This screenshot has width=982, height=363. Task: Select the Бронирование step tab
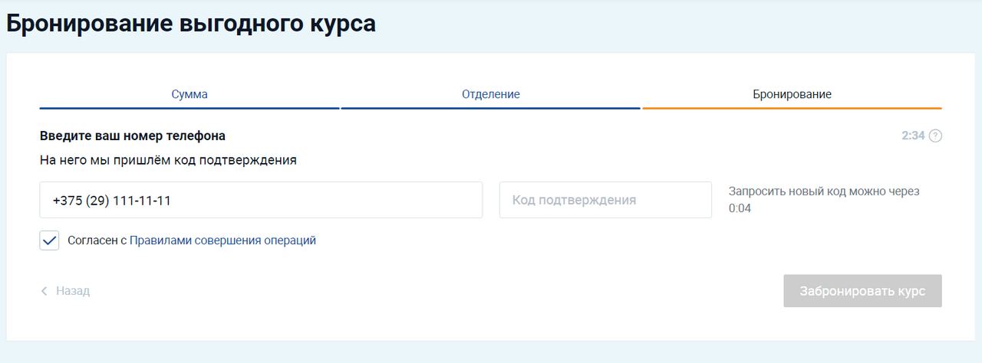pyautogui.click(x=792, y=94)
